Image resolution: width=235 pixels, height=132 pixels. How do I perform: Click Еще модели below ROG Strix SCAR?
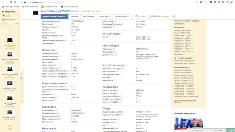click(179, 24)
